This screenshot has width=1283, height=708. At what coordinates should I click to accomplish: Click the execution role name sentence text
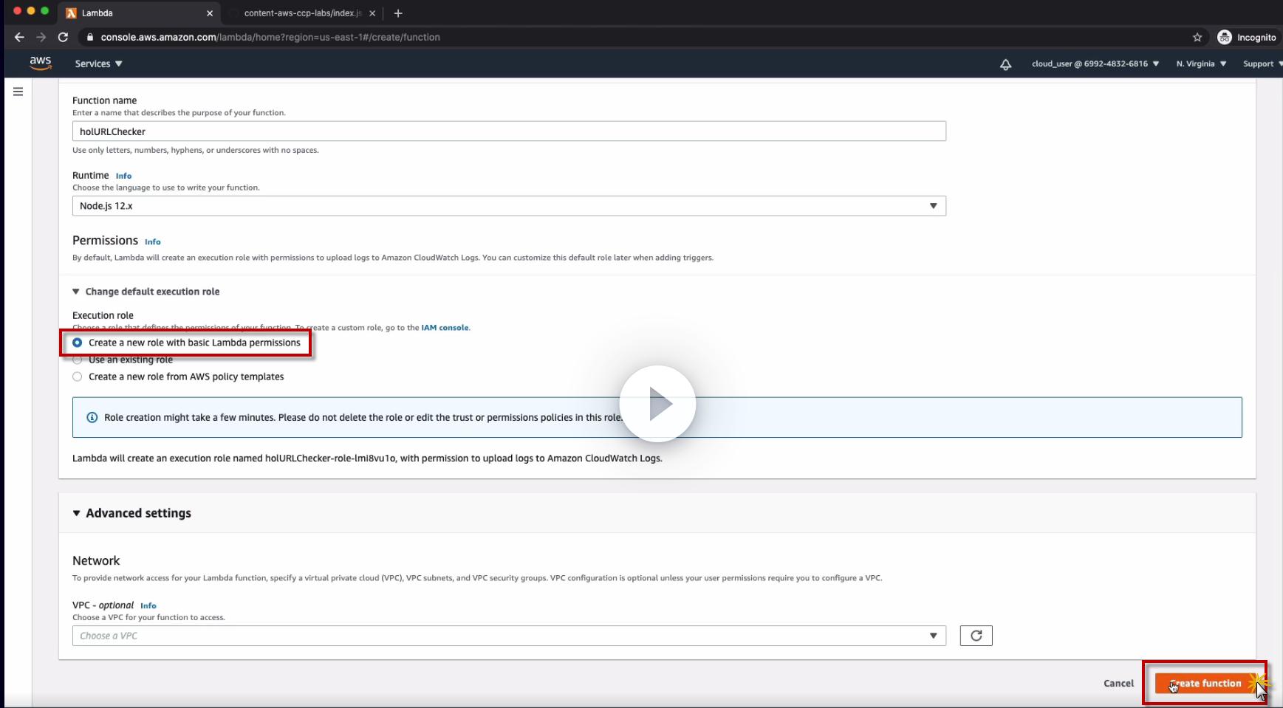point(367,458)
